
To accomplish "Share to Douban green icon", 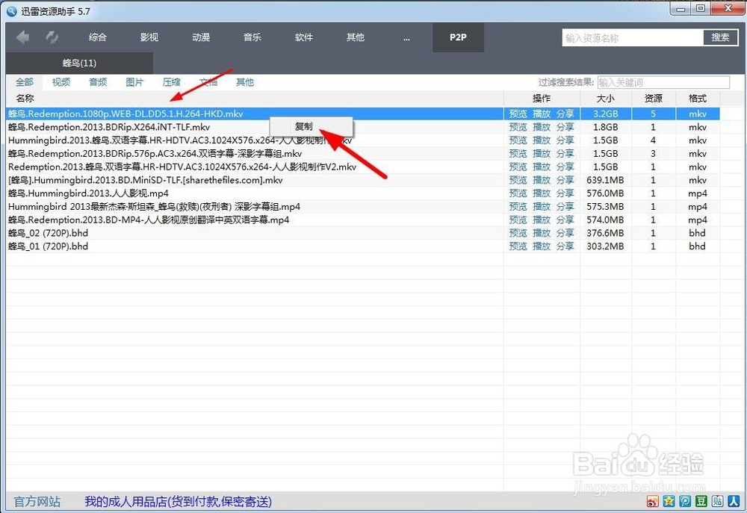I will click(x=701, y=500).
